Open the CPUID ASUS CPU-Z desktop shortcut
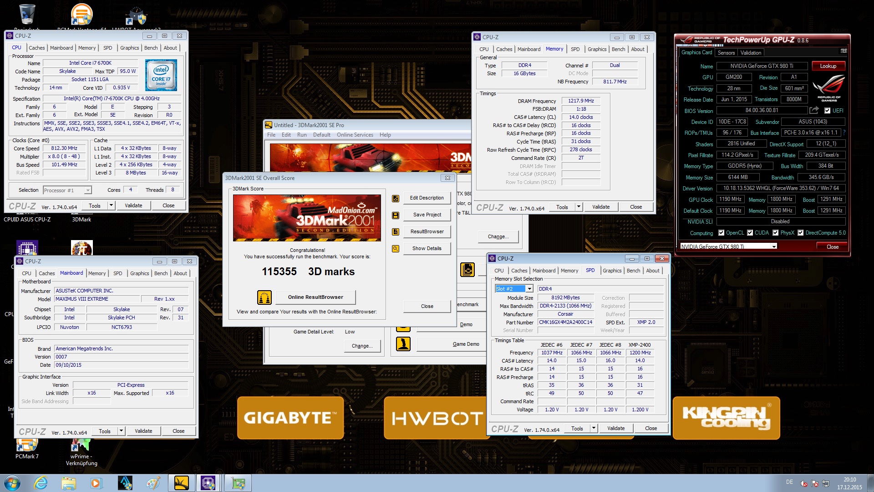 27,220
